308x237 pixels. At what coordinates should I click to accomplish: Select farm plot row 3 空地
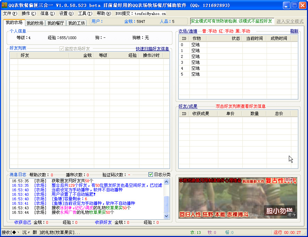[238, 62]
